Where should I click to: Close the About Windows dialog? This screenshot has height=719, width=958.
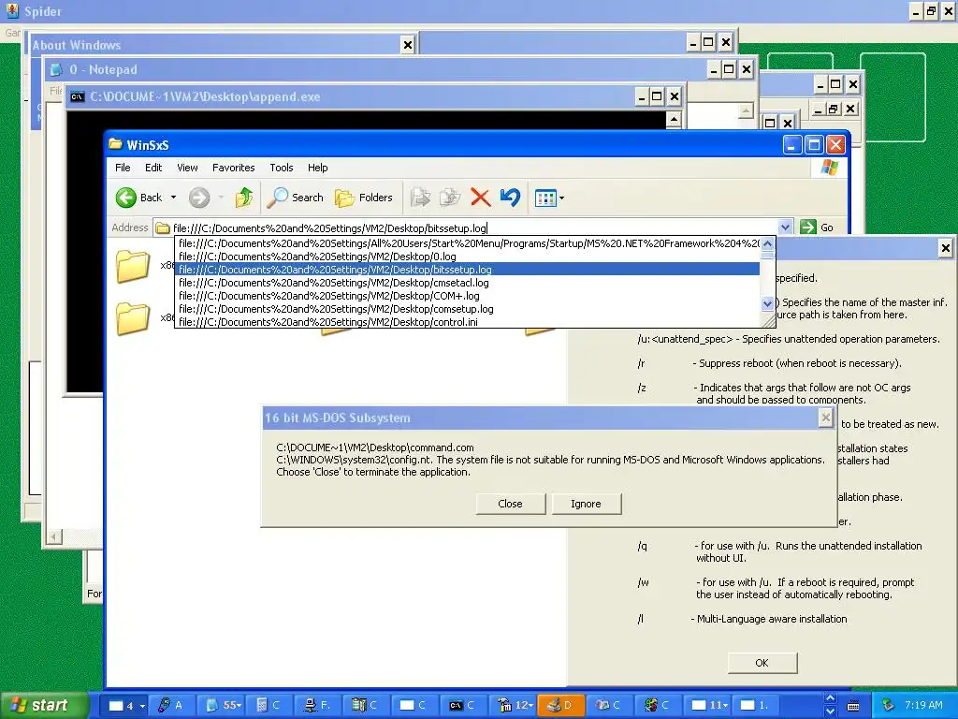point(408,45)
